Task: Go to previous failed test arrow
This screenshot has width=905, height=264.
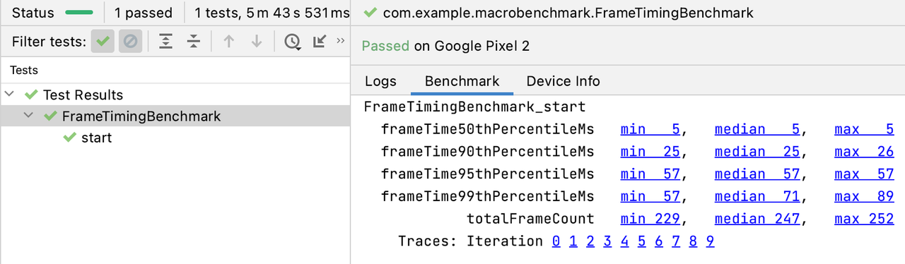Action: pyautogui.click(x=228, y=42)
